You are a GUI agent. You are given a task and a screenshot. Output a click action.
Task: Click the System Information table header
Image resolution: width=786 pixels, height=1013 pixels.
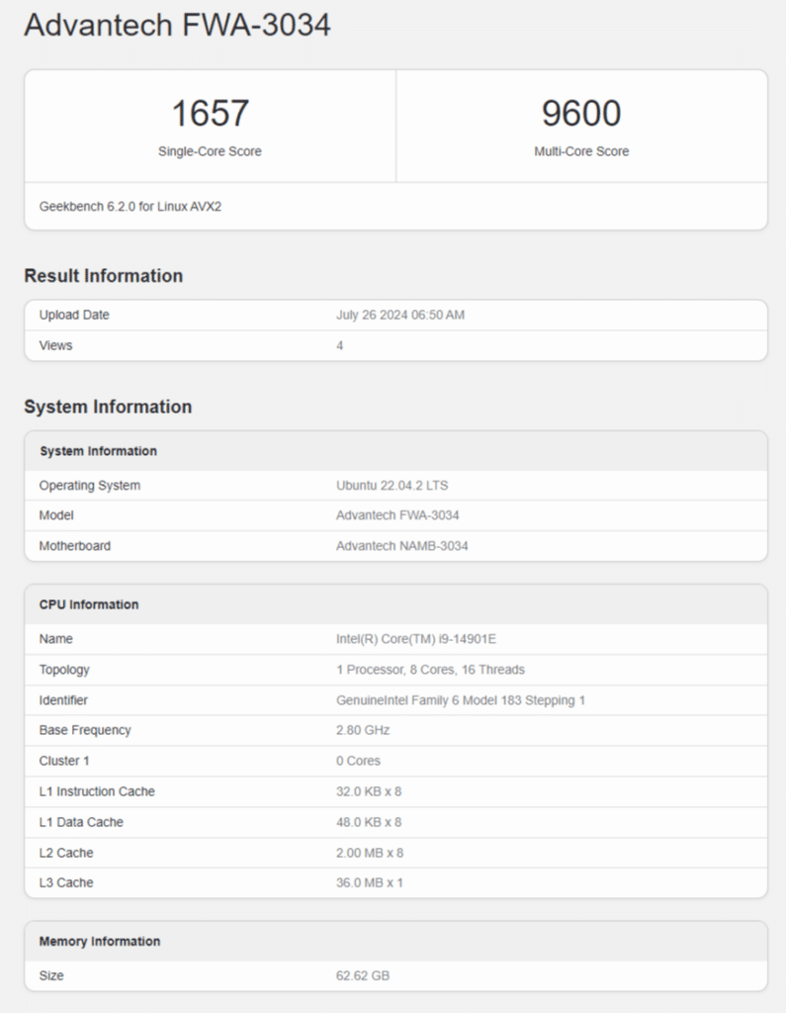coord(98,451)
